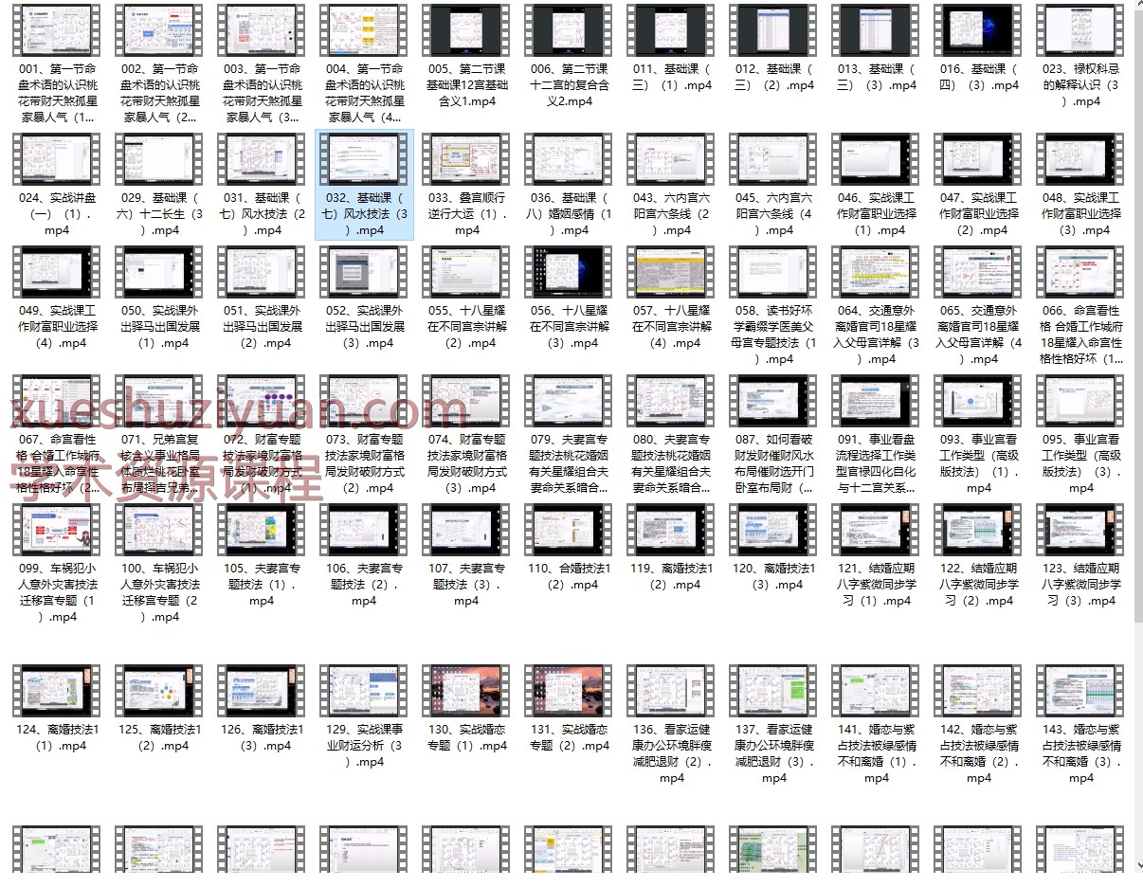Viewport: 1143px width, 887px height.
Task: Select the 130 实战婚恋专题（1）video icon
Action: [466, 691]
